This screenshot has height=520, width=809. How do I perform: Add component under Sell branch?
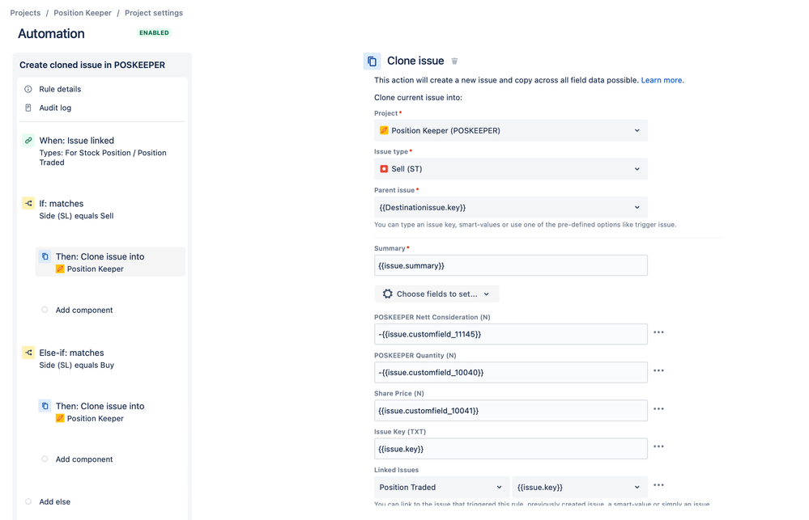83,310
